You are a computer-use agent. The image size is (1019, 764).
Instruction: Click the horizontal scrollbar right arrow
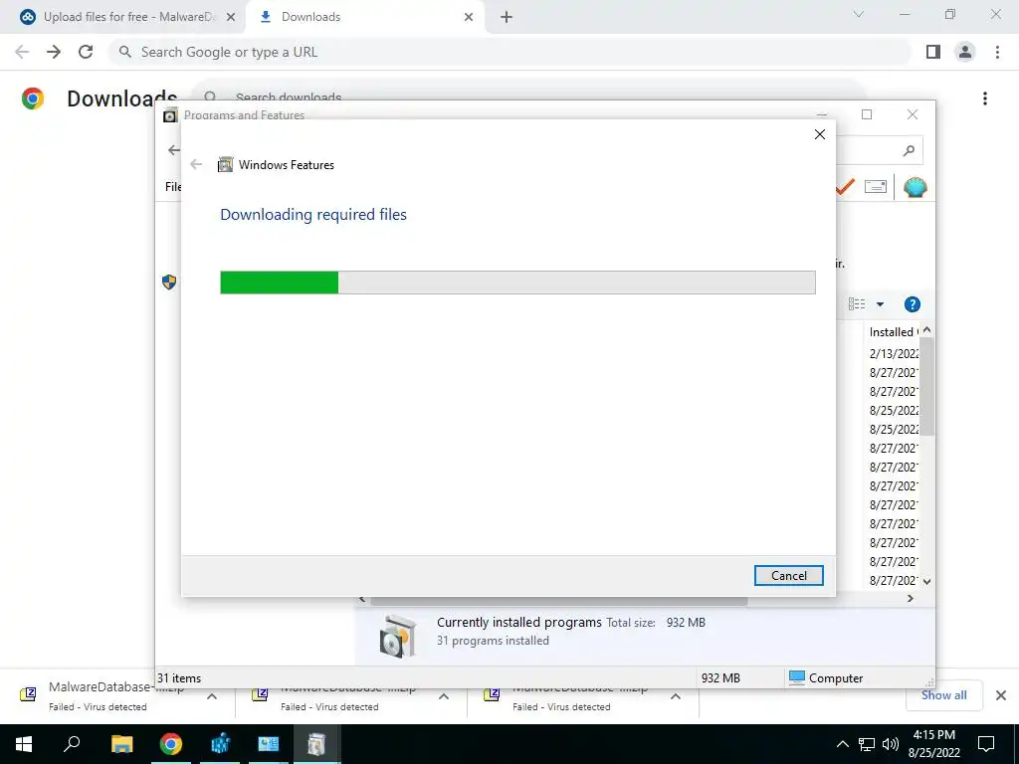pyautogui.click(x=910, y=598)
